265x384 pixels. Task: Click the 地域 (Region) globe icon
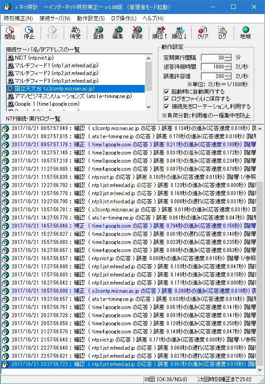point(245,33)
